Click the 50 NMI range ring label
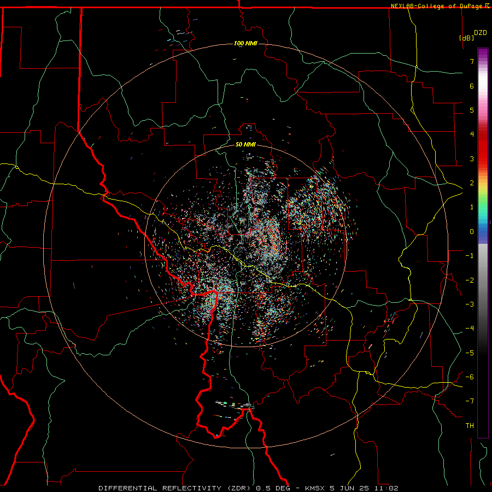Screen dimensions: 492x492 click(245, 144)
